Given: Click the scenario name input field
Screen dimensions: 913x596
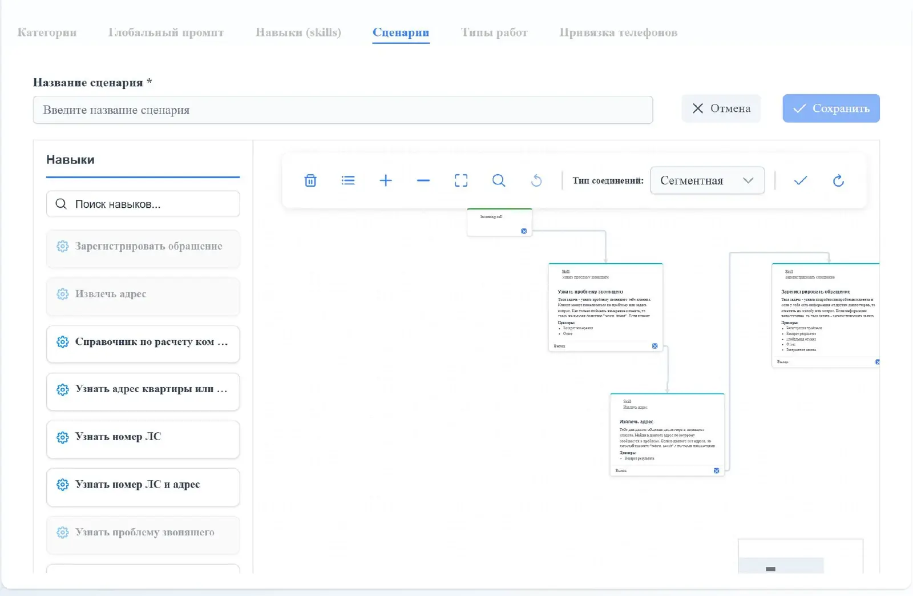Looking at the screenshot, I should point(343,110).
